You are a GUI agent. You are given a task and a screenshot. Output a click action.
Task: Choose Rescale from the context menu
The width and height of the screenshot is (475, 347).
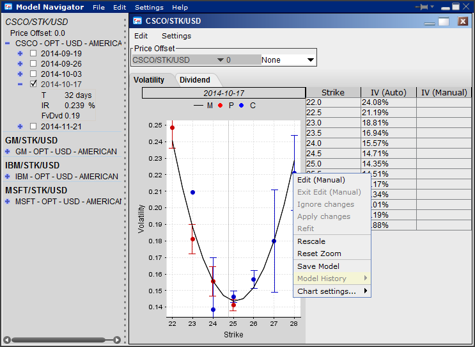(332, 241)
